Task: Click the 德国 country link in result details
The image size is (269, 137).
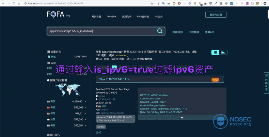Action: pyautogui.click(x=104, y=106)
